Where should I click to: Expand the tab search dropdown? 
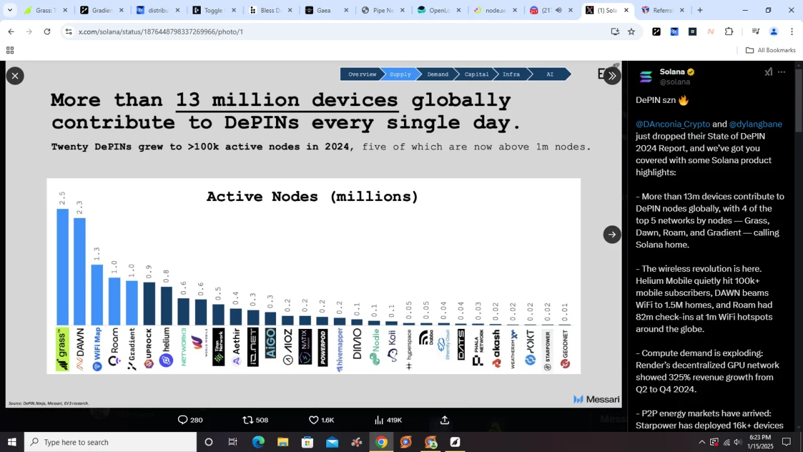(10, 10)
